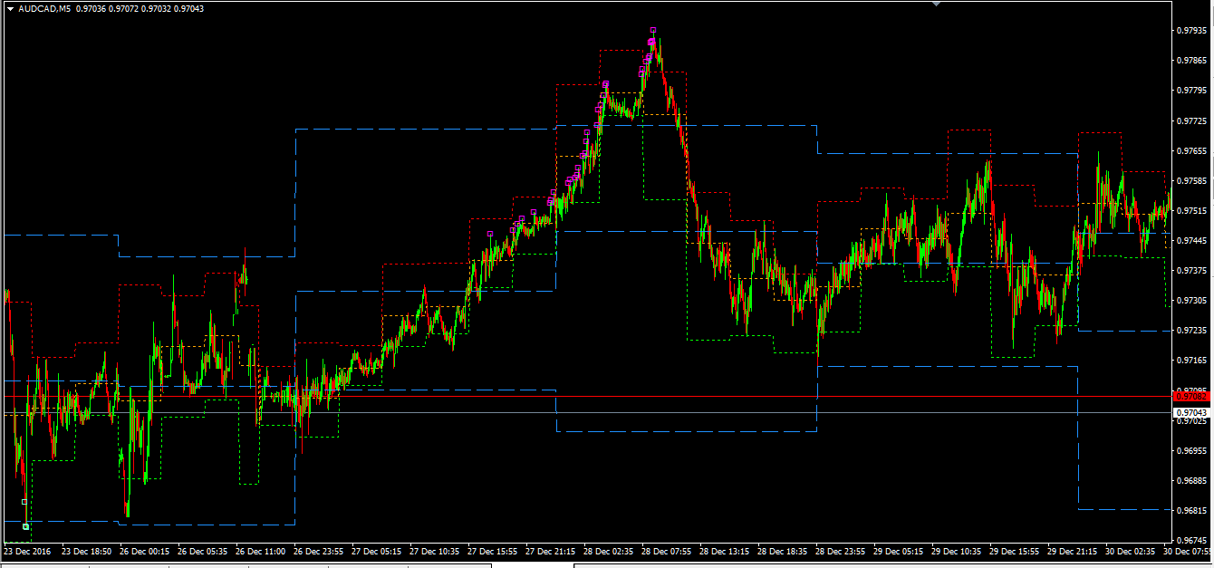Click the 28 Dec 18:35 time label

coord(782,551)
